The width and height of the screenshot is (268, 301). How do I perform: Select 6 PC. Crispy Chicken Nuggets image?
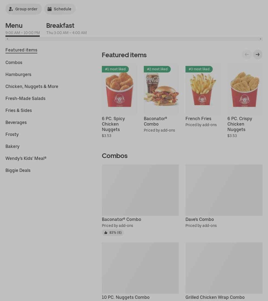point(245,89)
